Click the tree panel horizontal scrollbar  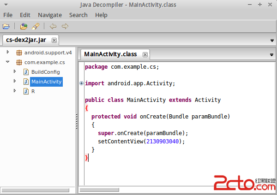tap(36, 190)
